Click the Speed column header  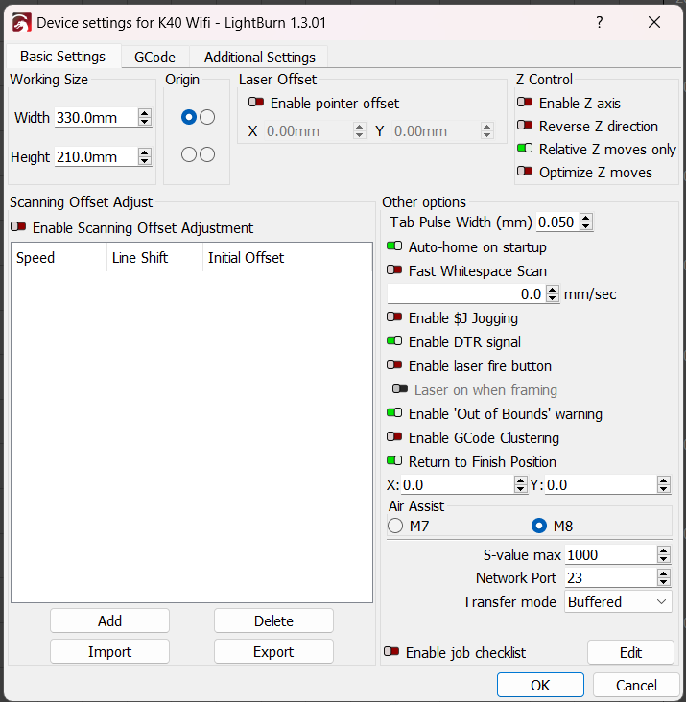tap(59, 258)
